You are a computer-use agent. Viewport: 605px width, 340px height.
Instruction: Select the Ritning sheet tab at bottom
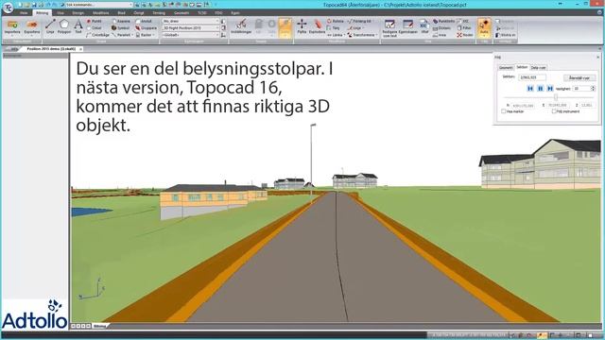[99, 326]
